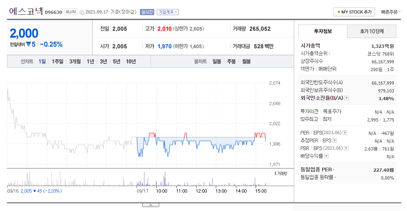Click the 거래대금 value 528 백만

pyautogui.click(x=263, y=46)
